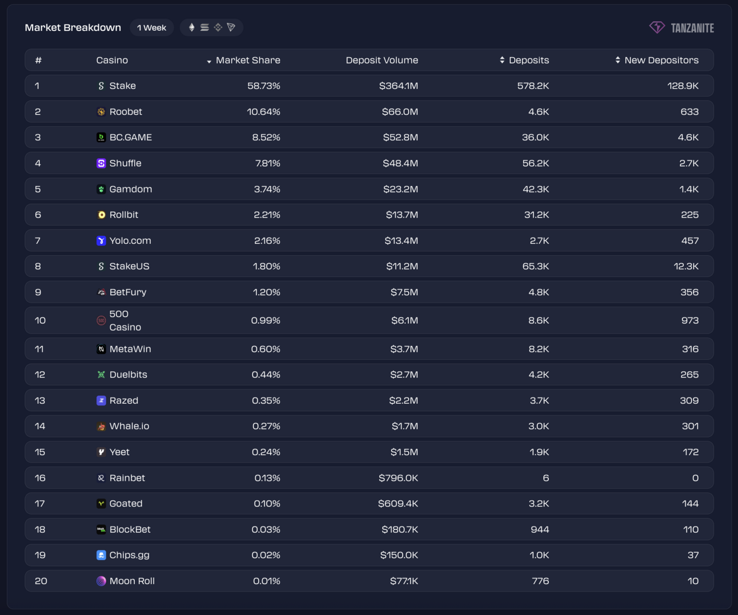Select BlockBet's $180.7K deposit volume

tap(400, 529)
